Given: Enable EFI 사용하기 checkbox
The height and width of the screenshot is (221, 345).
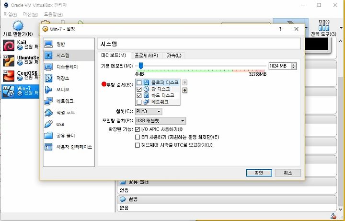Looking at the screenshot, I should [138, 137].
